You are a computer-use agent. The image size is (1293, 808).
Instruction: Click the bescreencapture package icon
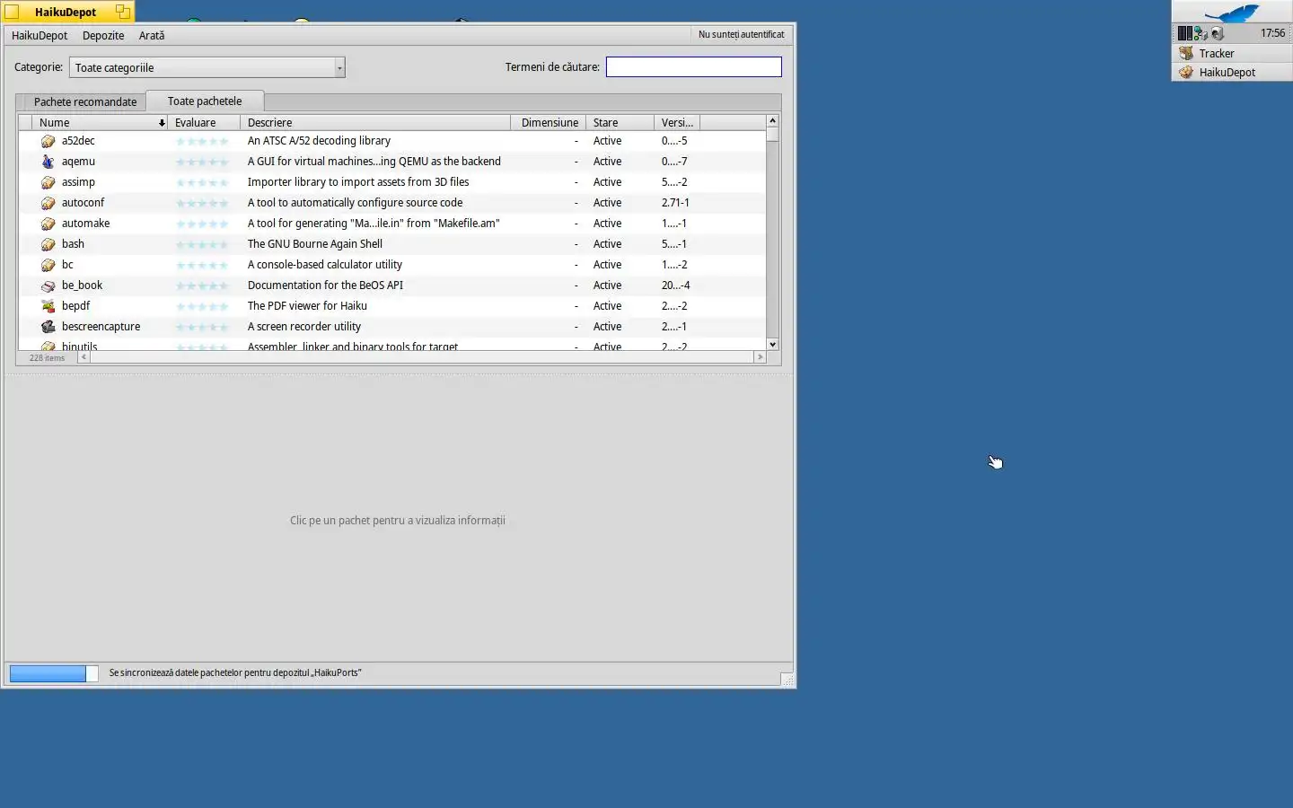[x=48, y=327]
